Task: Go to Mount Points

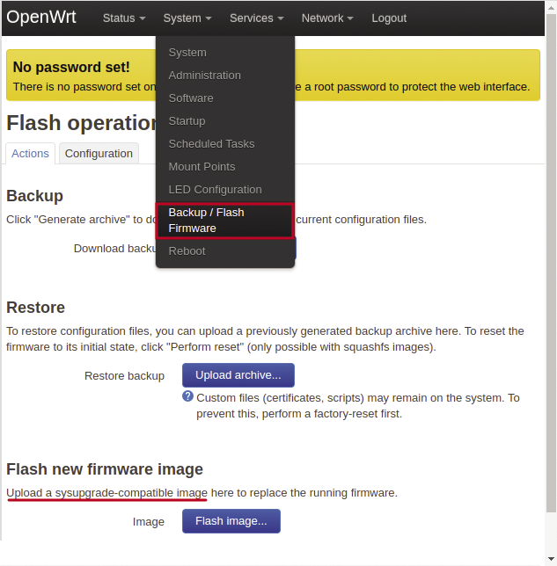Action: click(202, 167)
